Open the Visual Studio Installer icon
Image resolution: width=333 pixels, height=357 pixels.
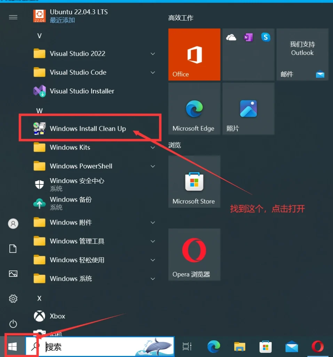coord(39,91)
